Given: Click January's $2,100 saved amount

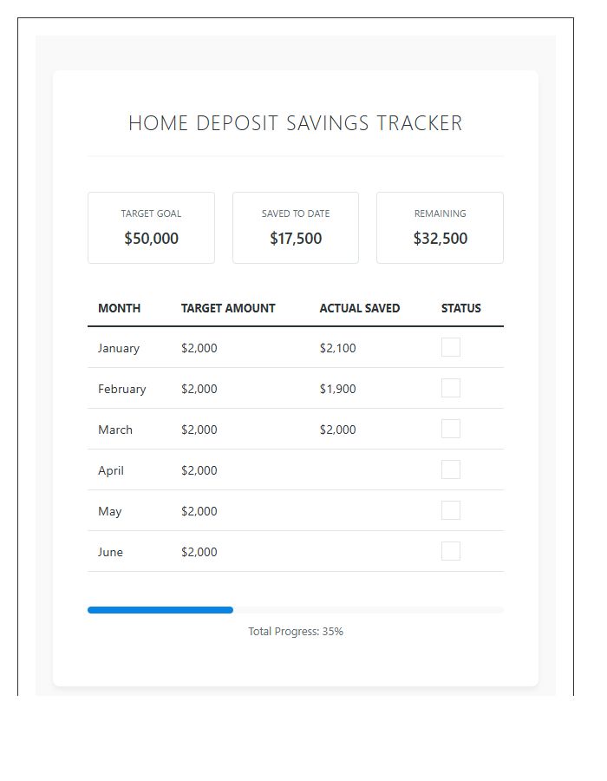Looking at the screenshot, I should (336, 348).
